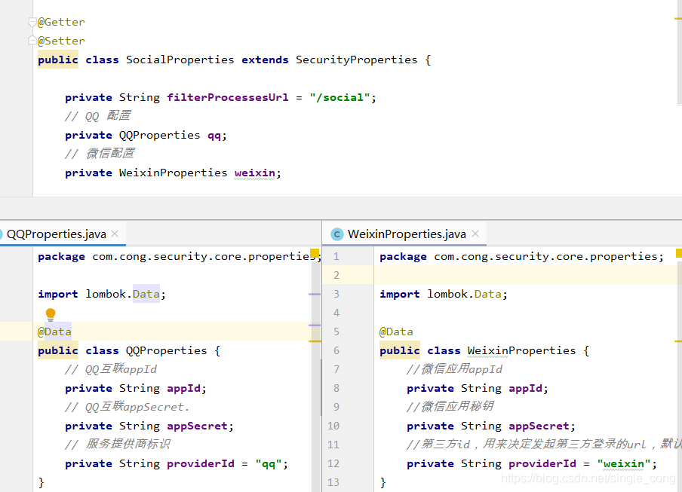This screenshot has height=492, width=682.
Task: Click appSecret field in QQProperties
Action: [x=197, y=426]
